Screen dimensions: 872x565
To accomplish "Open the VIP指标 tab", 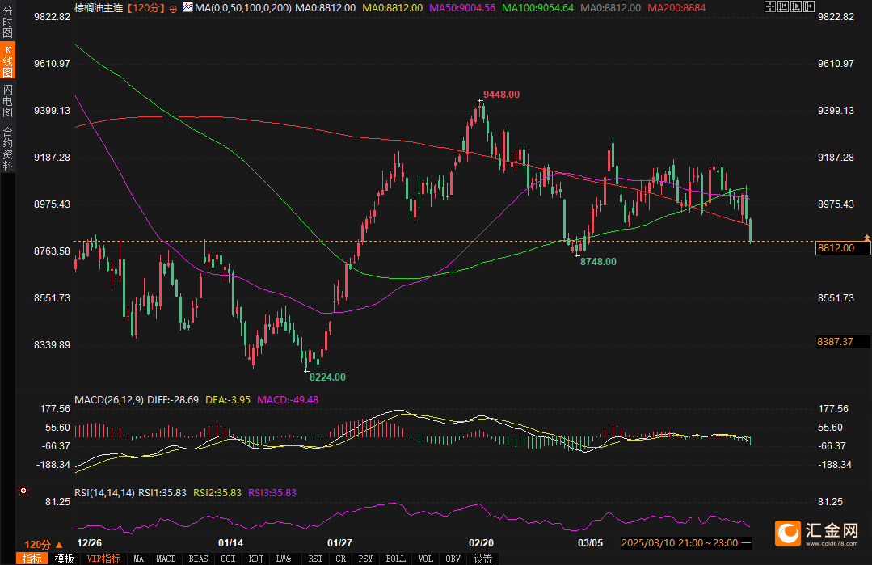I will [104, 559].
